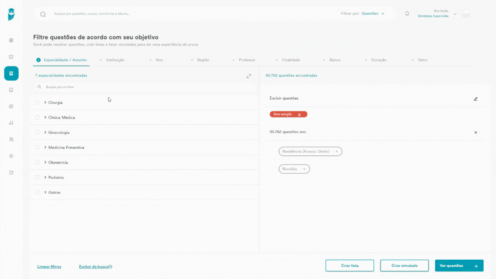
Task: Open the dashboard grid icon in sidebar
Action: coord(11,40)
